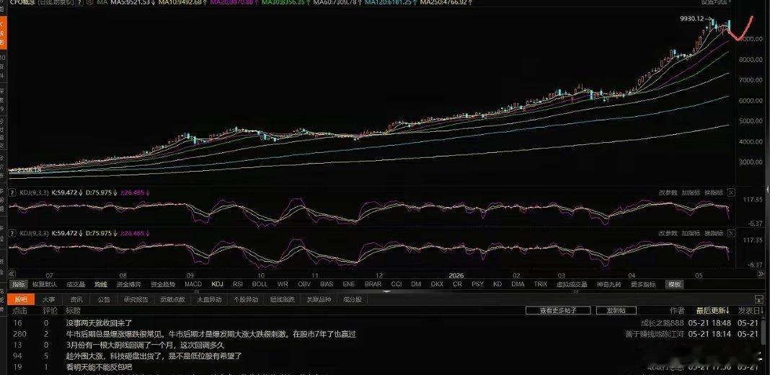Screen dimensions: 770x375
Task: Shift timeline earlier with the « arrow
Action: 12,274
